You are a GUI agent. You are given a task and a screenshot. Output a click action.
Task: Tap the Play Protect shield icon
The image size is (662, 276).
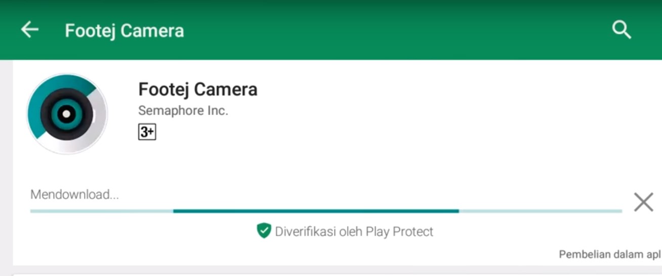click(264, 231)
